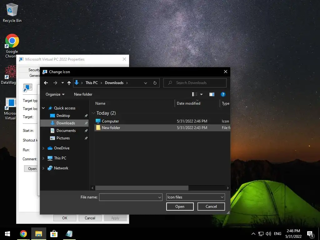Image resolution: width=320 pixels, height=240 pixels.
Task: Click the horizontal scrollbar thumb
Action: 142,188
